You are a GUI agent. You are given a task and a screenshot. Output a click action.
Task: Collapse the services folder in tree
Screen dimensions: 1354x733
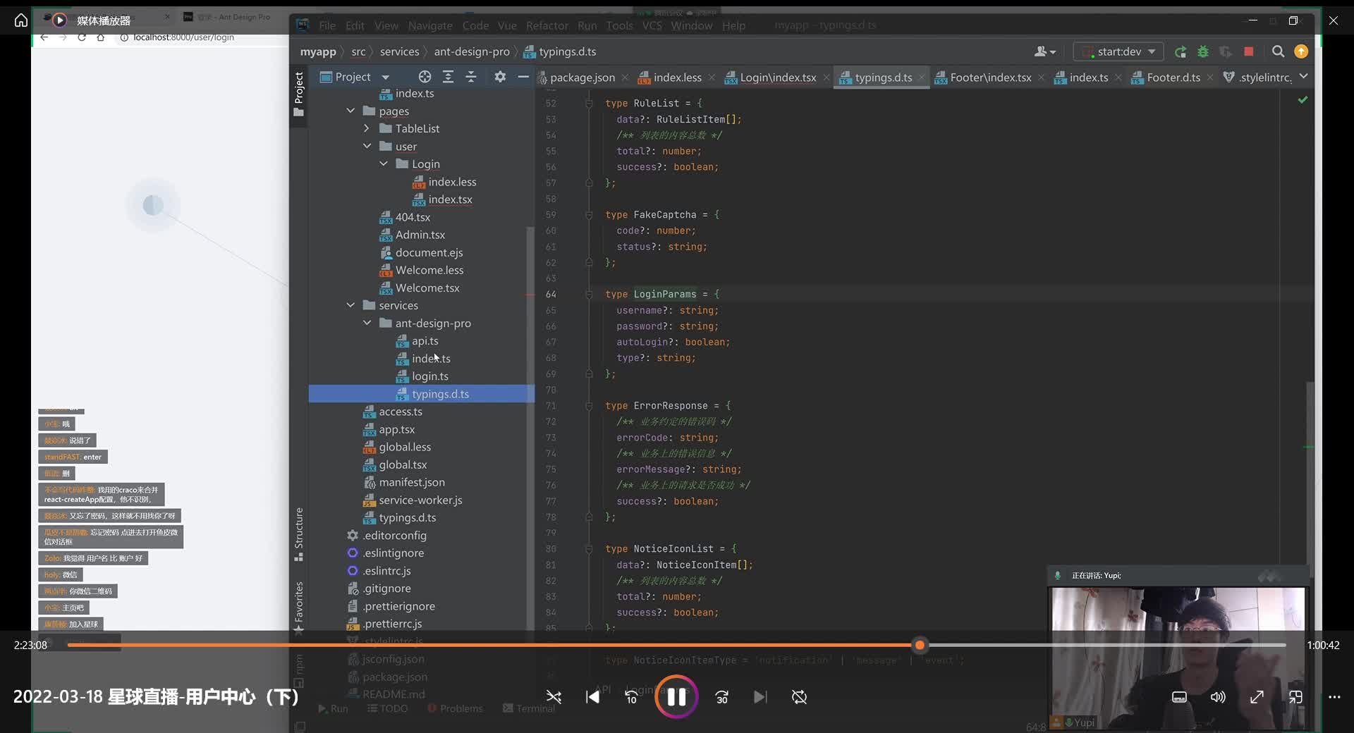click(x=350, y=305)
